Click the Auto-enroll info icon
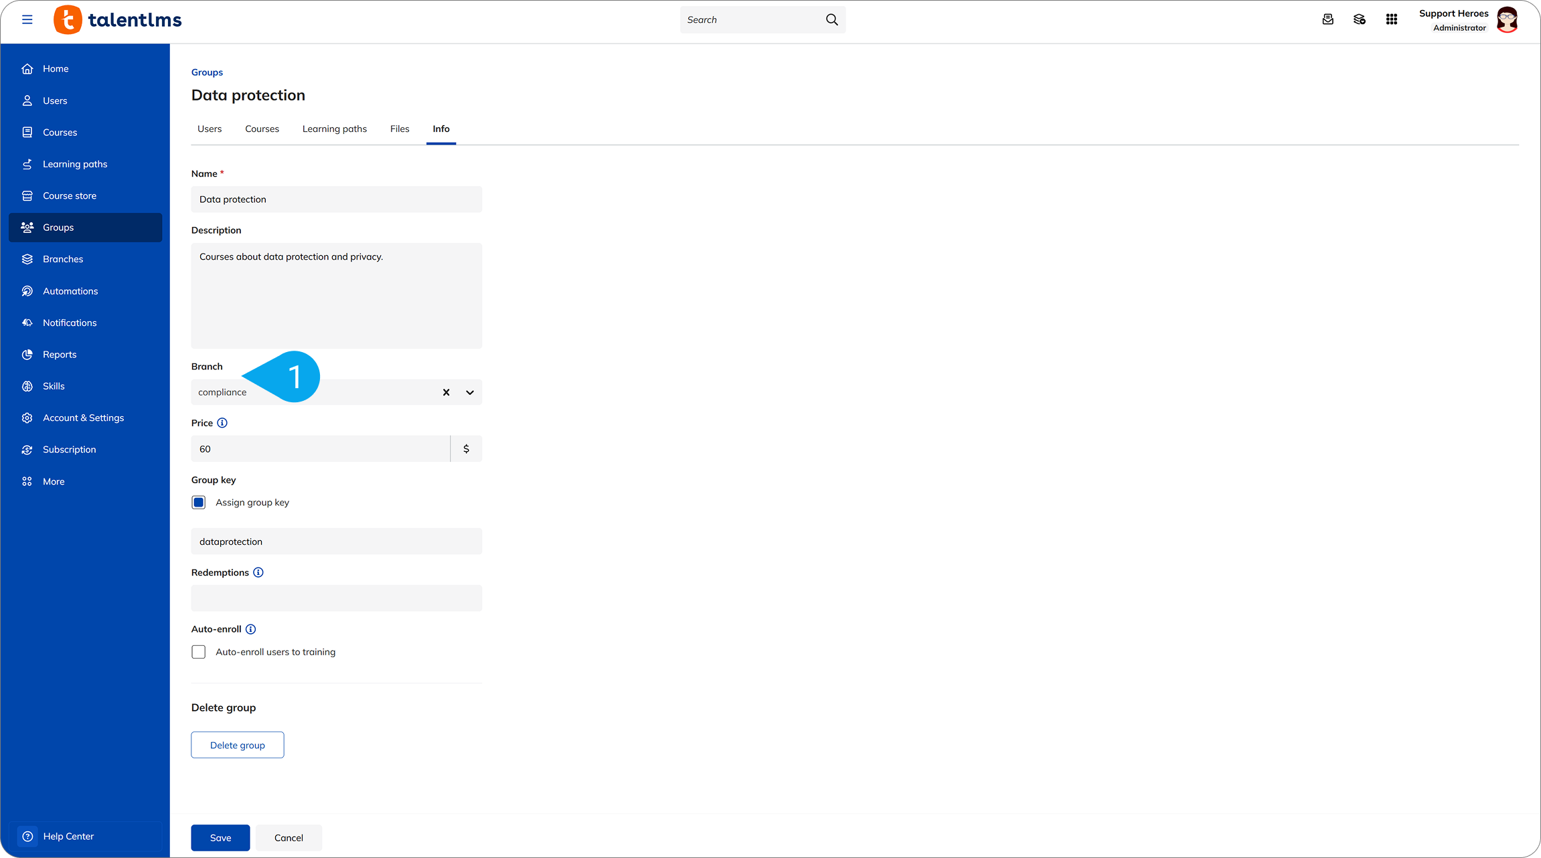 tap(250, 629)
